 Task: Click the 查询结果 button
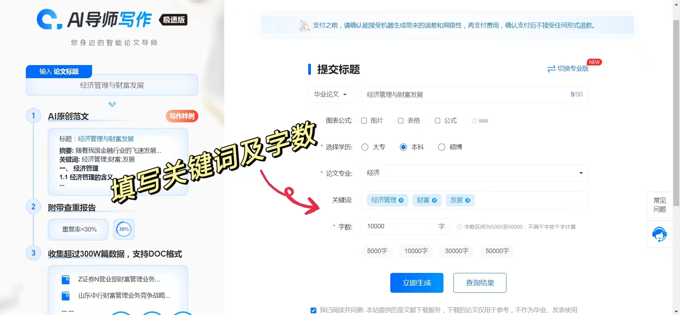pyautogui.click(x=480, y=283)
